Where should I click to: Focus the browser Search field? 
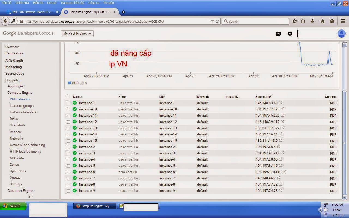coord(255,21)
